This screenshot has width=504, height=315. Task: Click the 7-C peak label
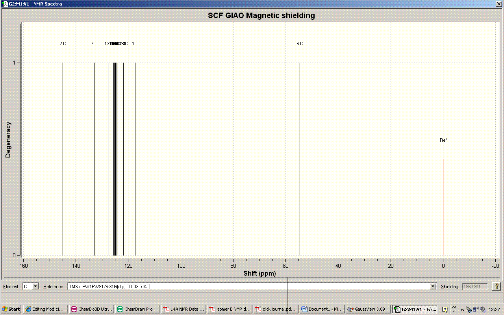[x=94, y=44]
